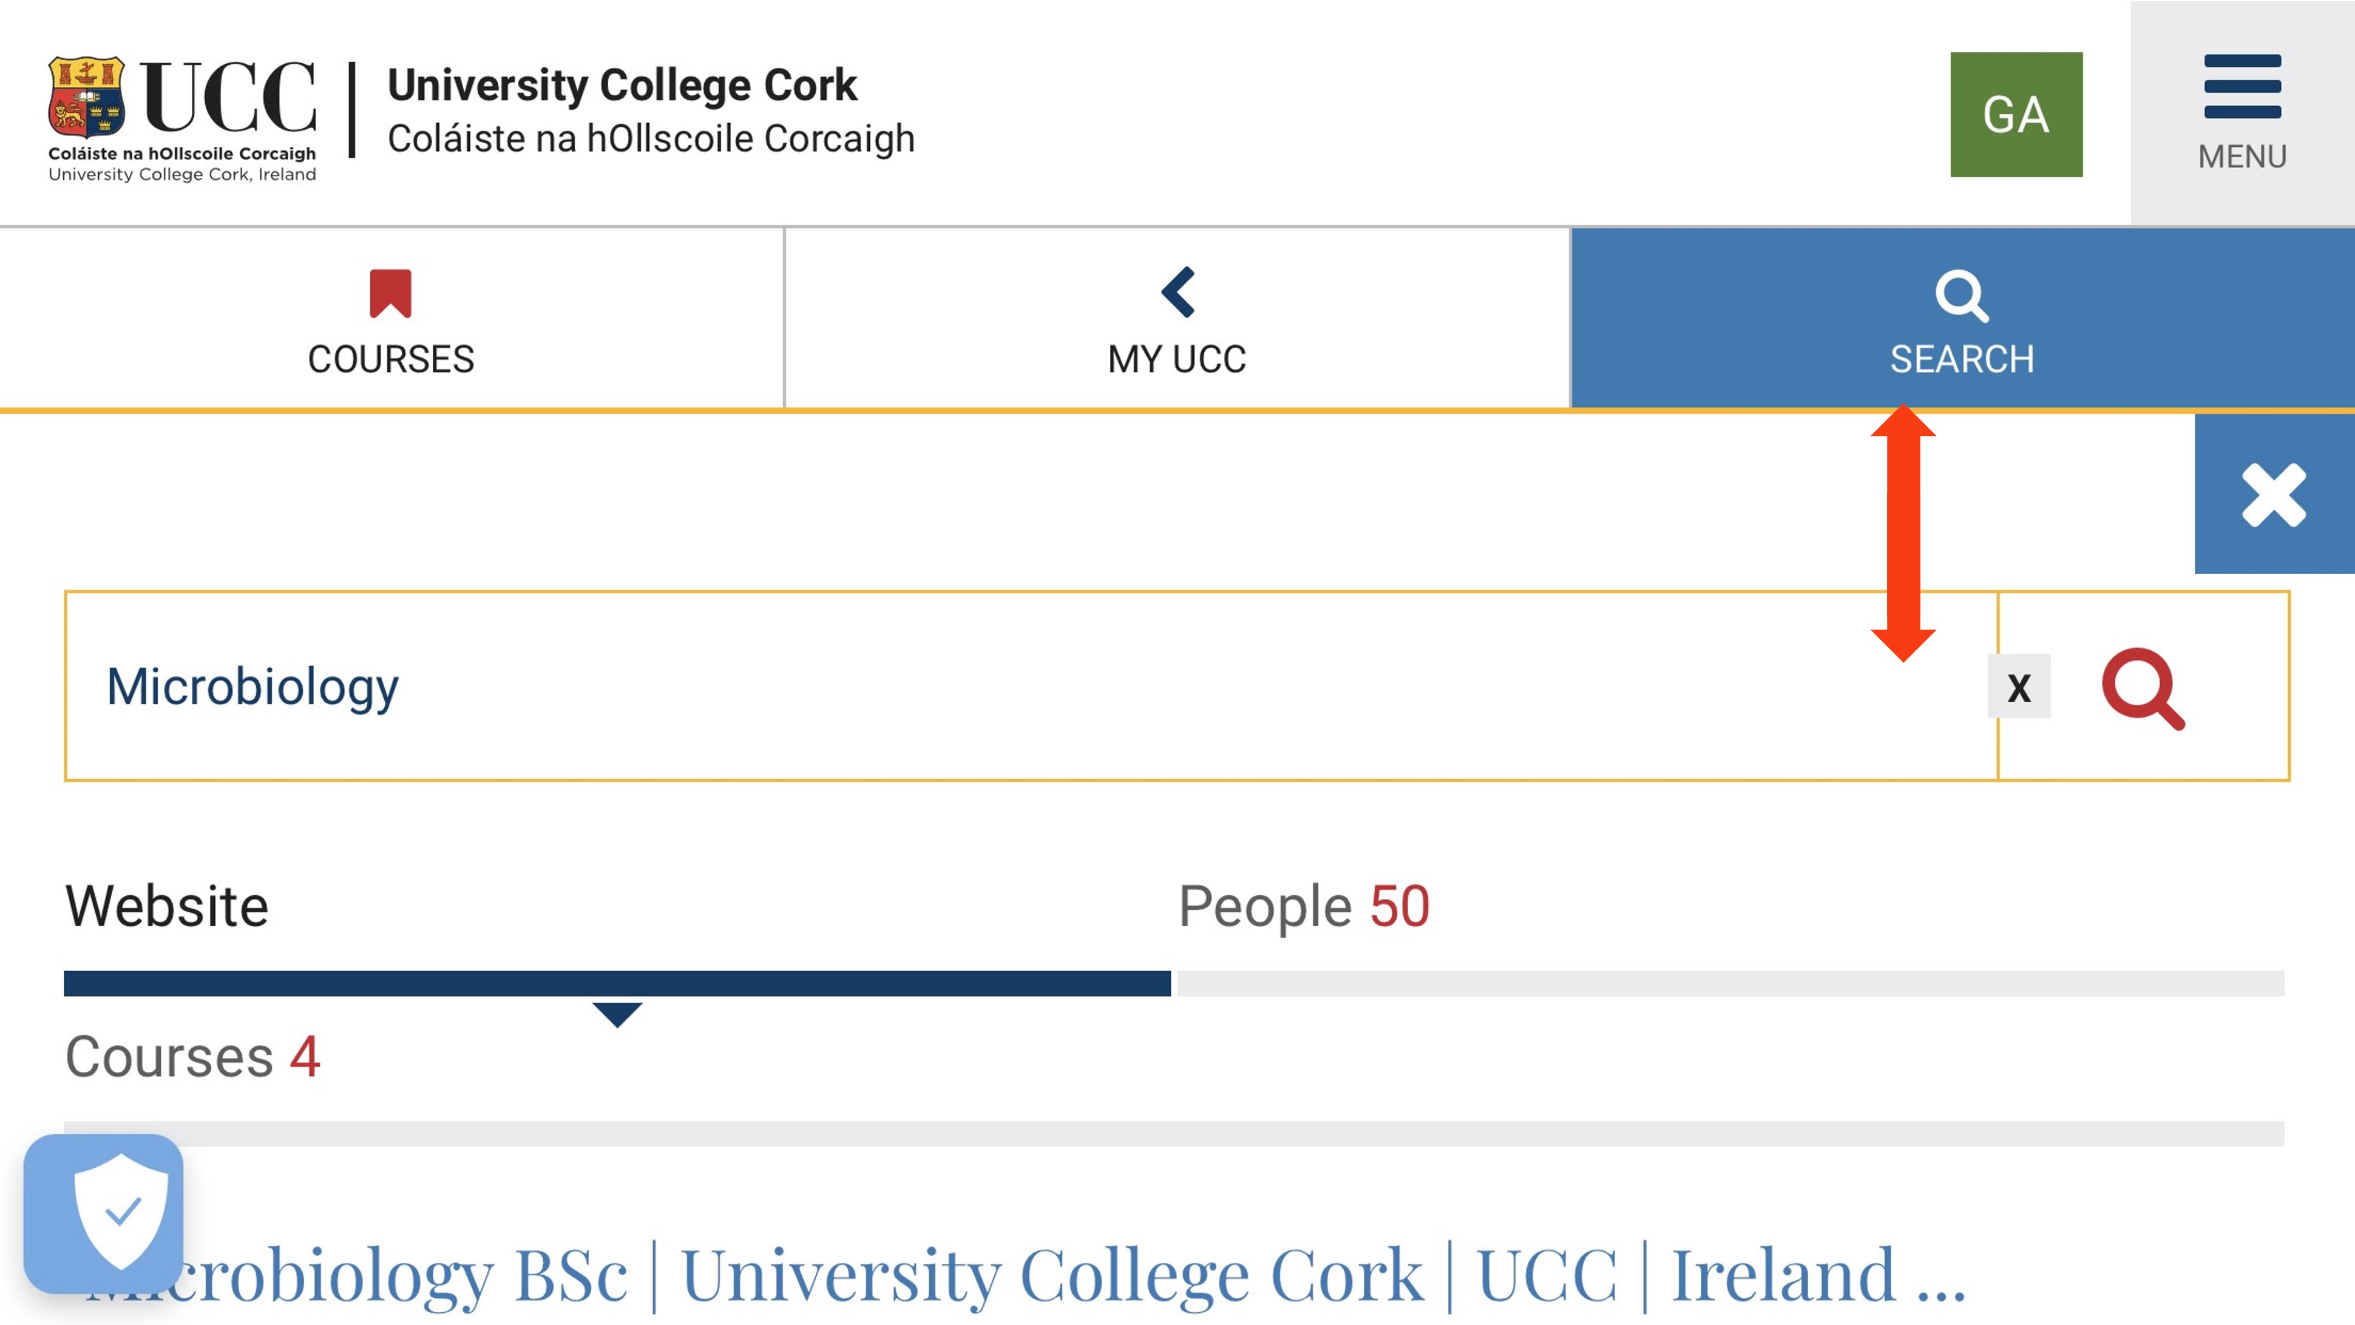Close search panel with white X

coord(2274,495)
